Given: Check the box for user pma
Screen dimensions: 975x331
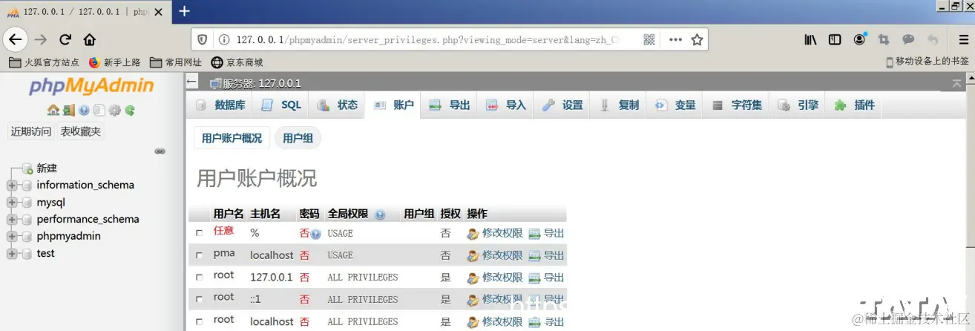Looking at the screenshot, I should pos(199,255).
